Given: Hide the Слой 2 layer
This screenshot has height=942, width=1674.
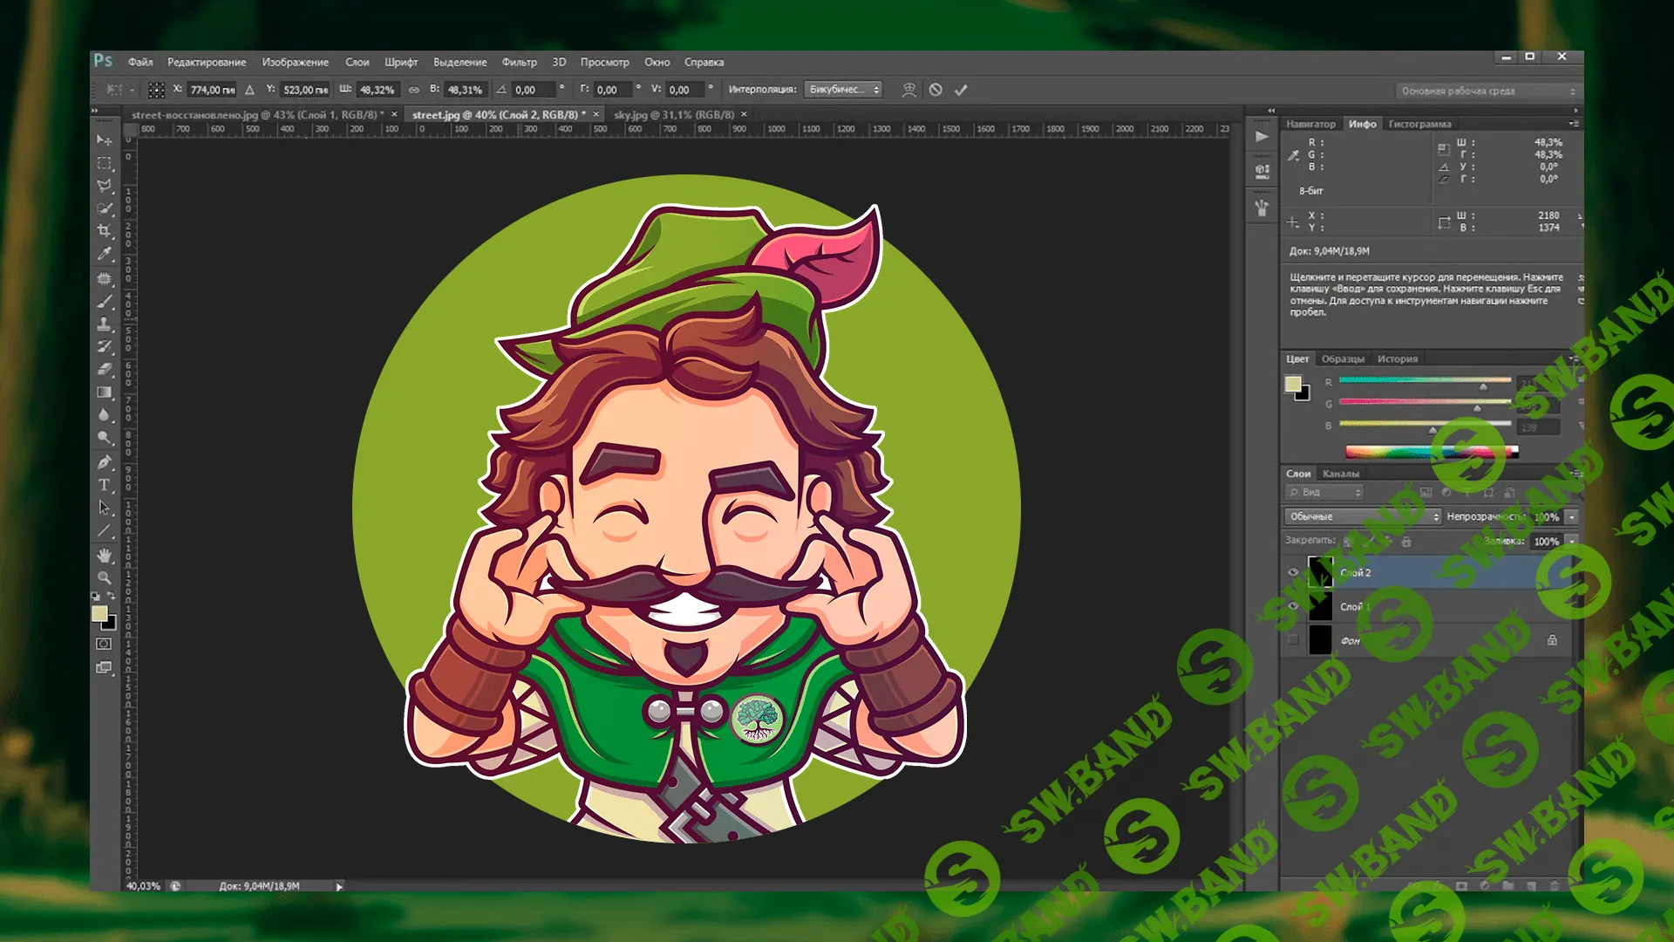Looking at the screenshot, I should (x=1293, y=573).
